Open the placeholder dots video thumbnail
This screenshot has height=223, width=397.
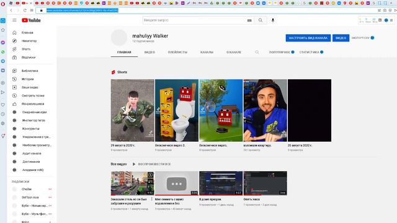[x=177, y=183]
